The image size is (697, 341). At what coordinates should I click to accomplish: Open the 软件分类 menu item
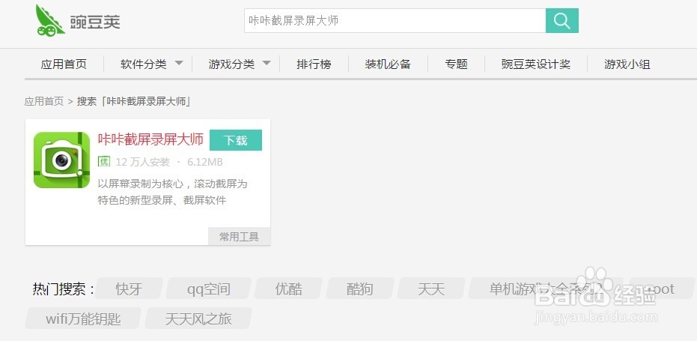click(x=143, y=64)
